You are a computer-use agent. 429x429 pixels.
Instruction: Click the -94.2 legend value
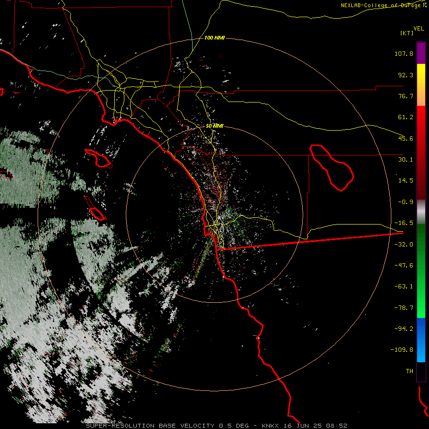coord(404,328)
